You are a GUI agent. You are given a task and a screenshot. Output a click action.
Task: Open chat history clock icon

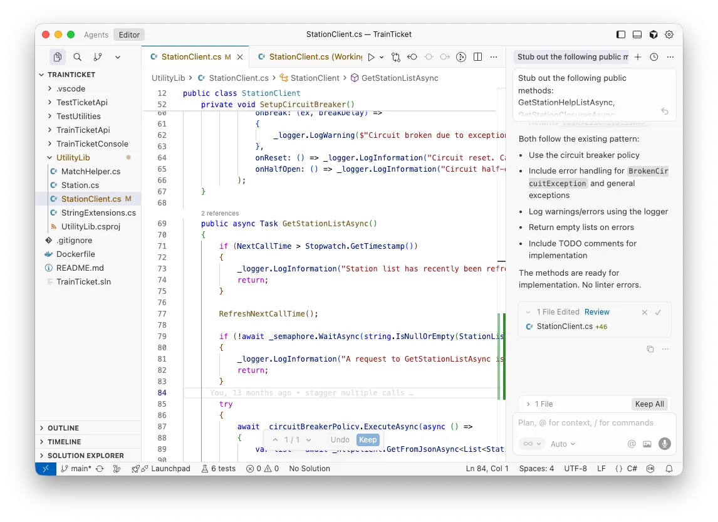[654, 57]
